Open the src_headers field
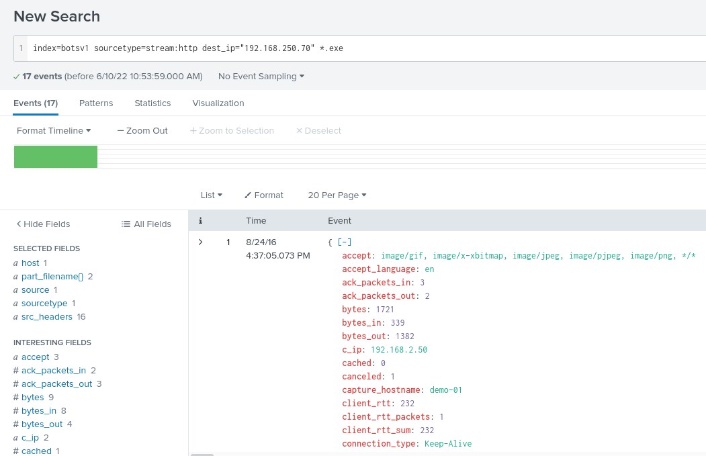 [x=47, y=317]
